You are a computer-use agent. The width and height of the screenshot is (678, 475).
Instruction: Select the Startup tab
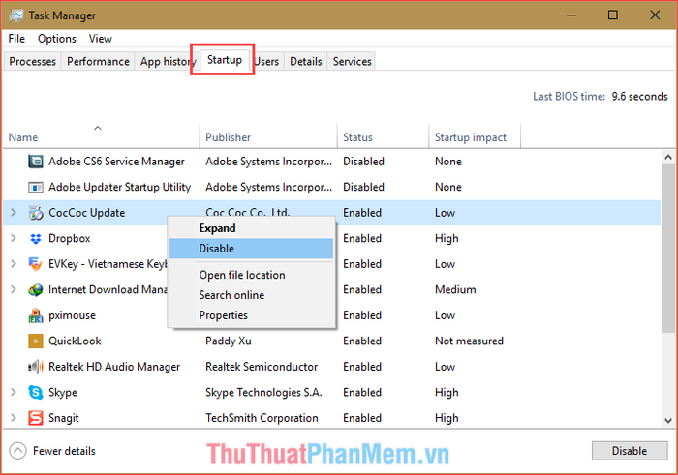225,60
